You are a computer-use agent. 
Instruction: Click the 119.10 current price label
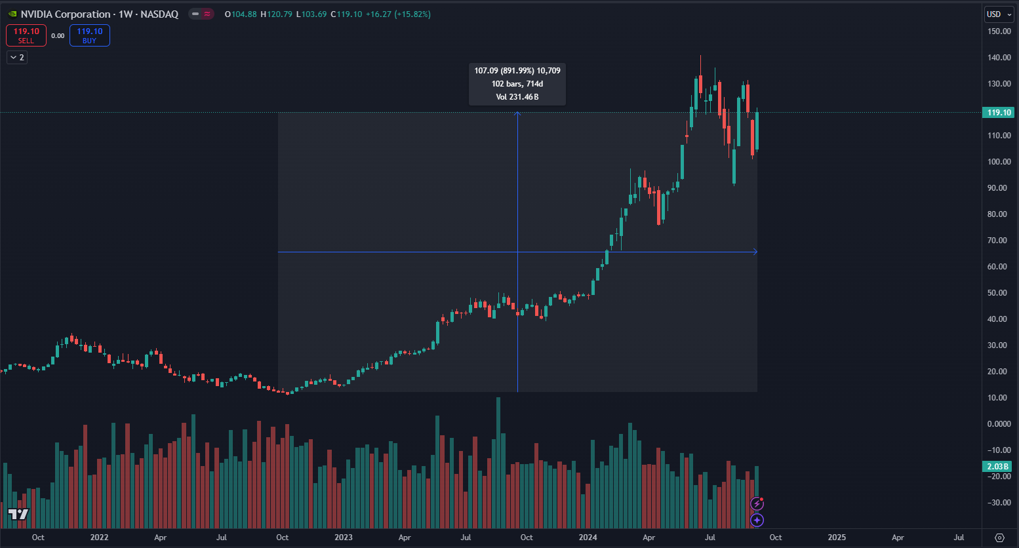(x=998, y=113)
